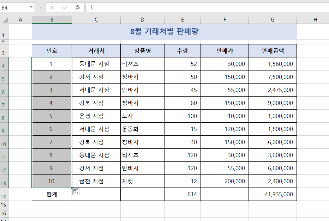The height and width of the screenshot is (221, 329).
Task: Click price cell 10,000
Action: click(x=225, y=116)
